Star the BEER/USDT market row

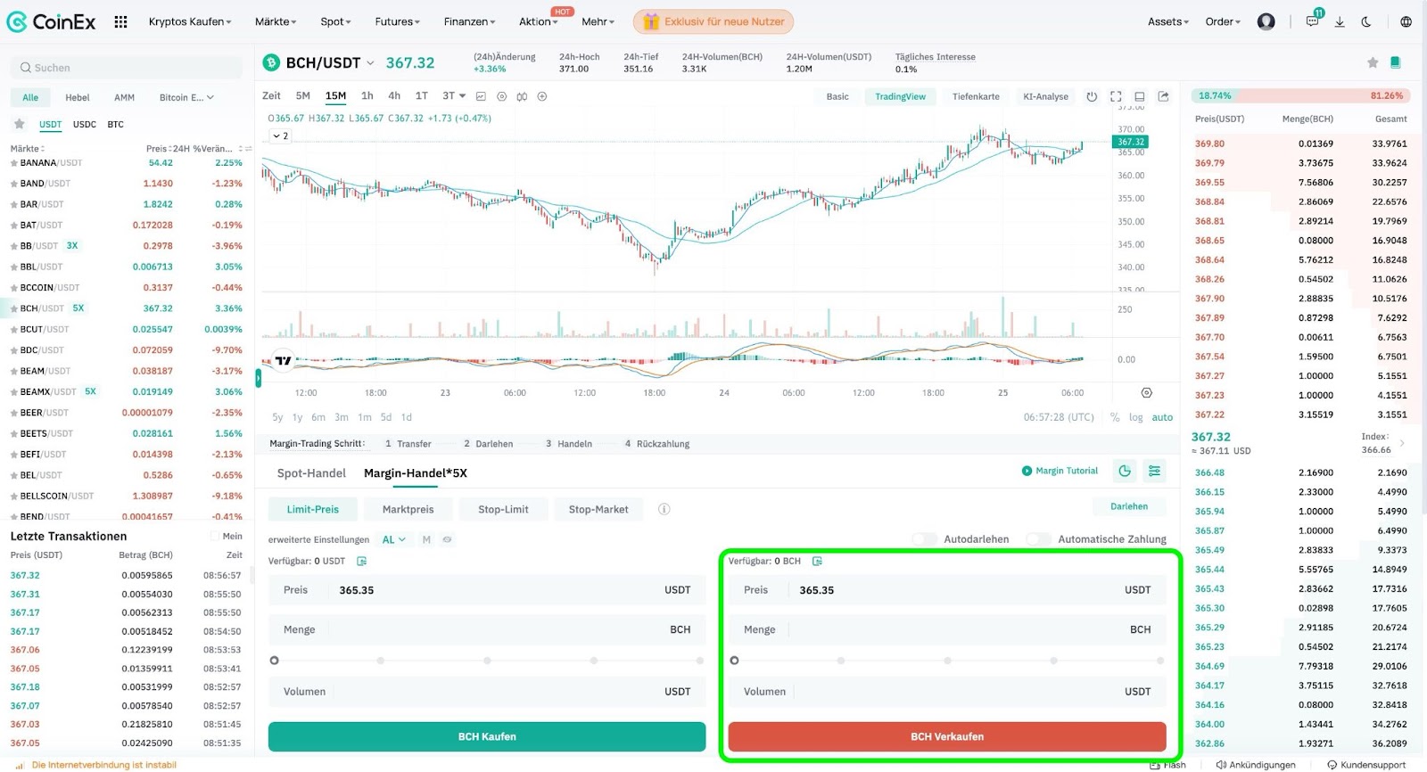(13, 413)
